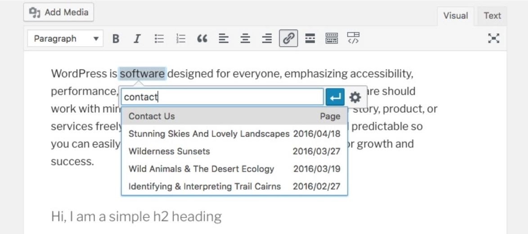Click the '2016/02/27' date in suggestions
This screenshot has width=528, height=234.
316,186
